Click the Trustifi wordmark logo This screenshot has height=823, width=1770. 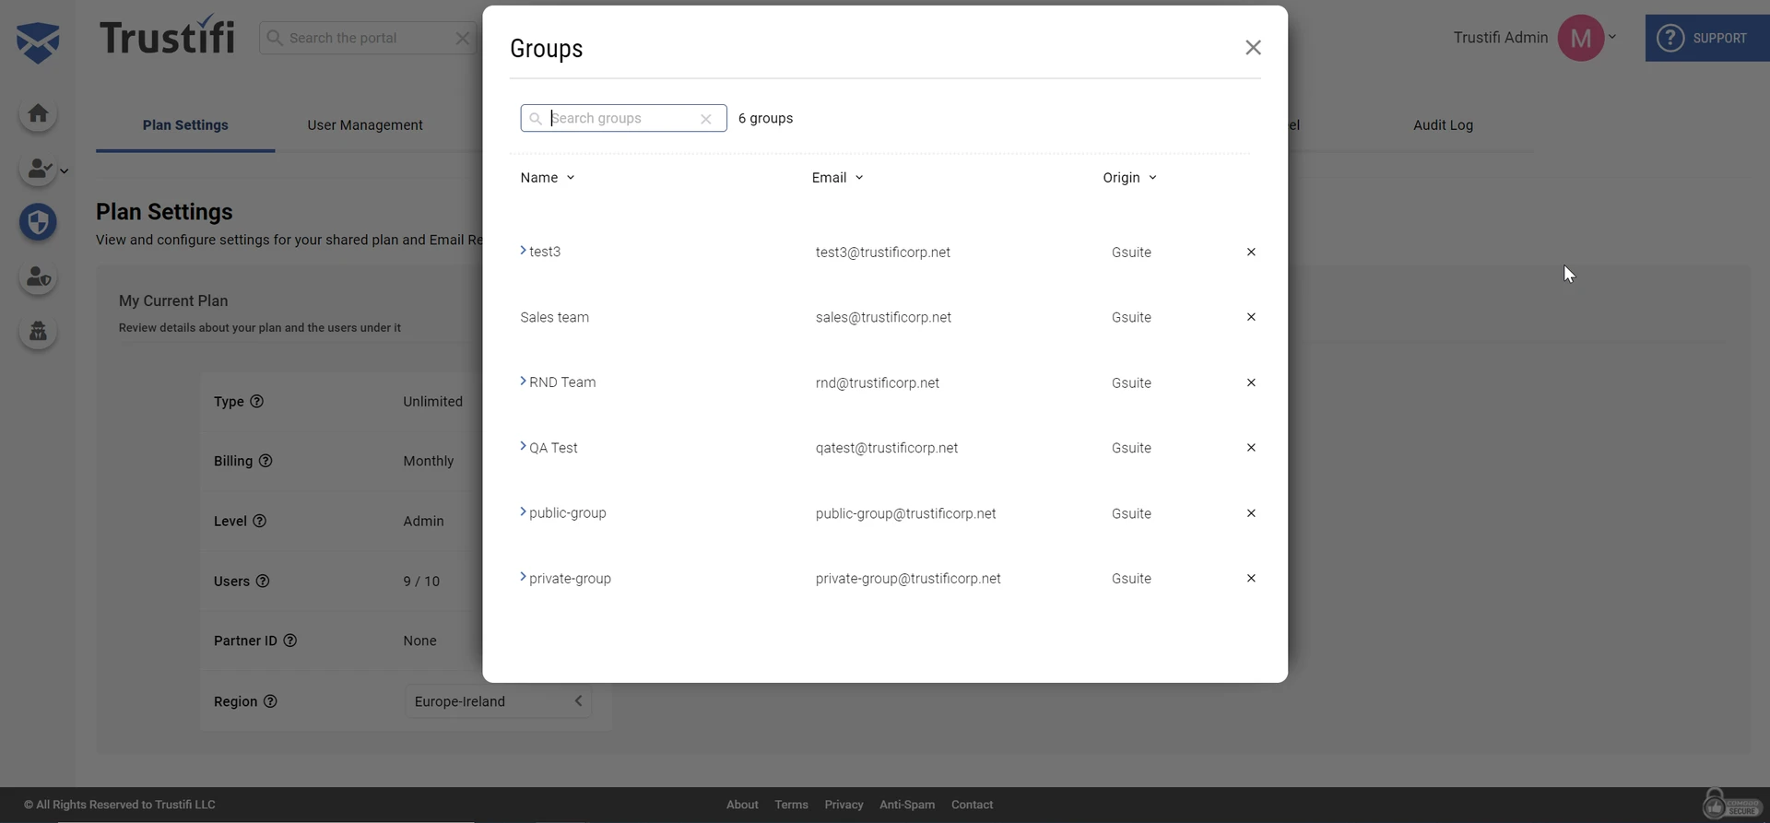tap(167, 36)
